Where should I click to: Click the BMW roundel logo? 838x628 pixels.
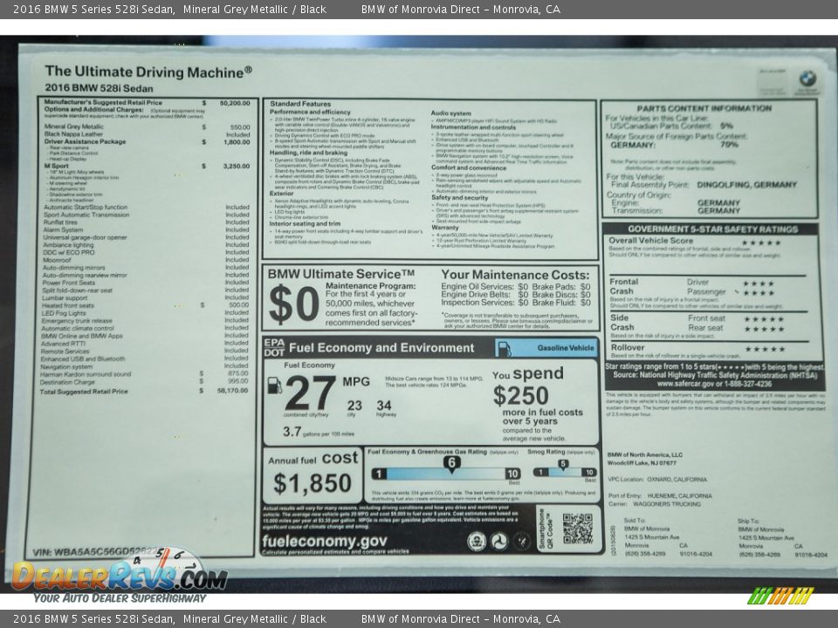[x=805, y=78]
